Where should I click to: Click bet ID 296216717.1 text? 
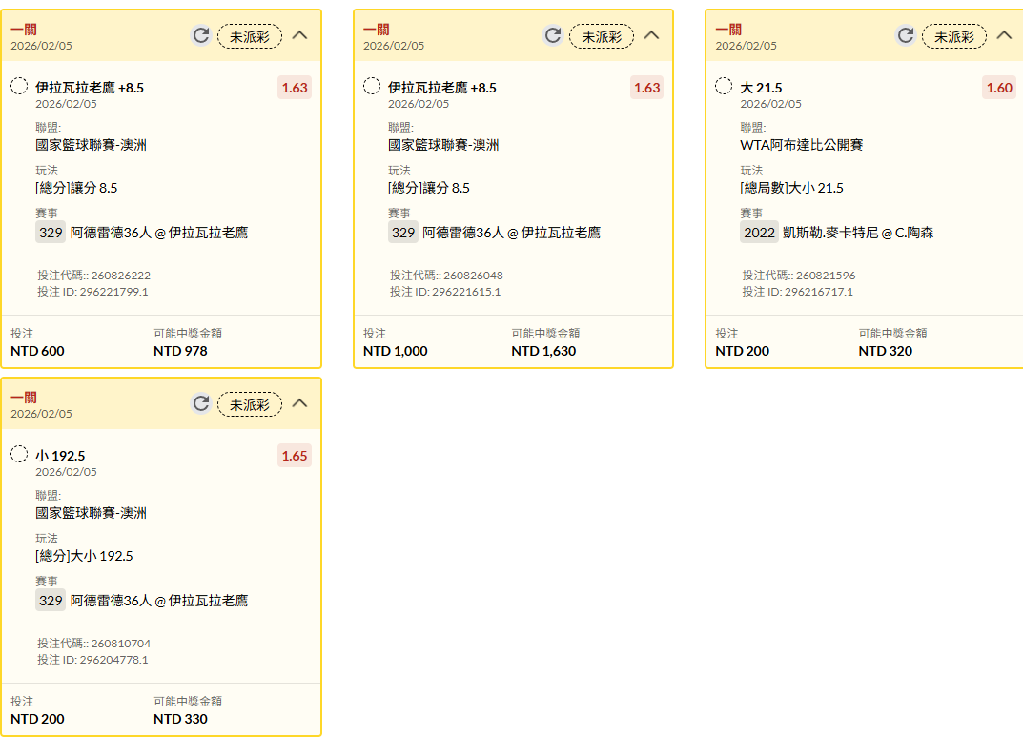[798, 292]
